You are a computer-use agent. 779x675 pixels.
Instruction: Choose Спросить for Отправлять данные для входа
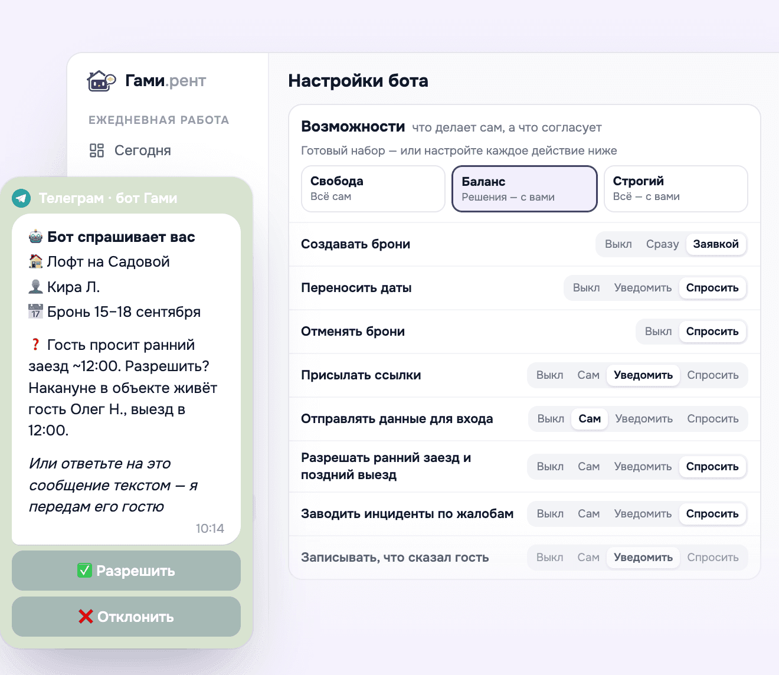coord(713,419)
